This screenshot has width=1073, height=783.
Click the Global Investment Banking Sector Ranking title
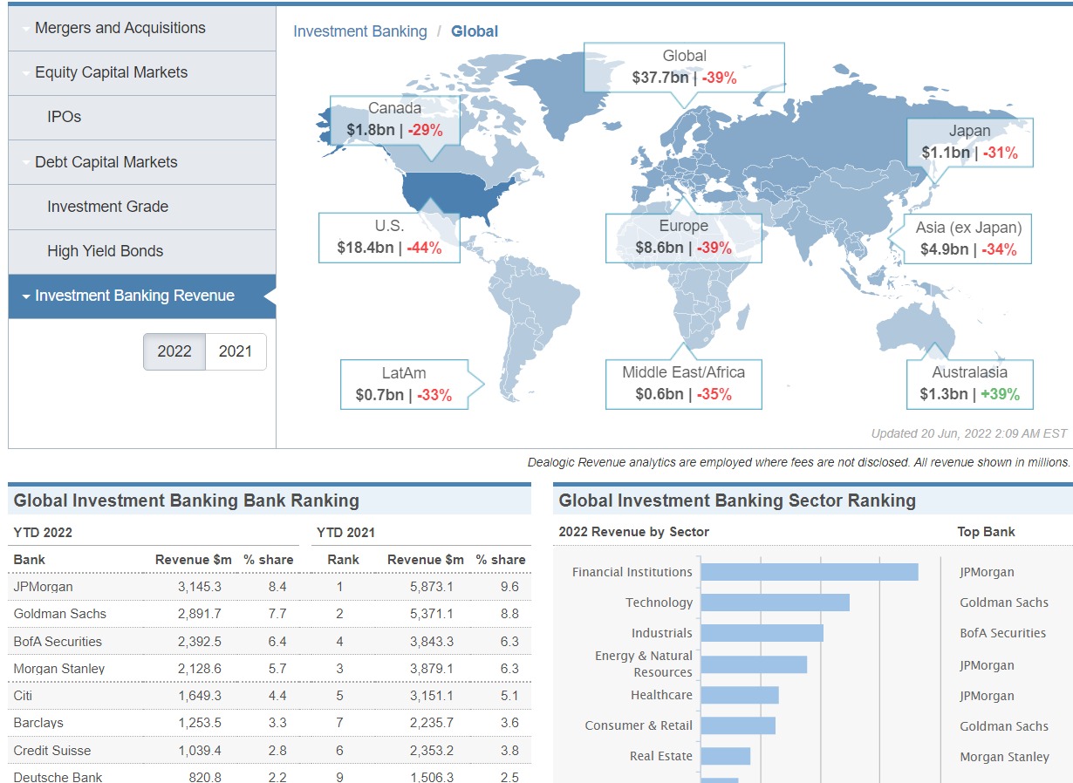737,501
